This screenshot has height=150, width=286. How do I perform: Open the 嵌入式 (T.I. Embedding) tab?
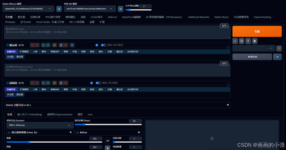pos(29,114)
